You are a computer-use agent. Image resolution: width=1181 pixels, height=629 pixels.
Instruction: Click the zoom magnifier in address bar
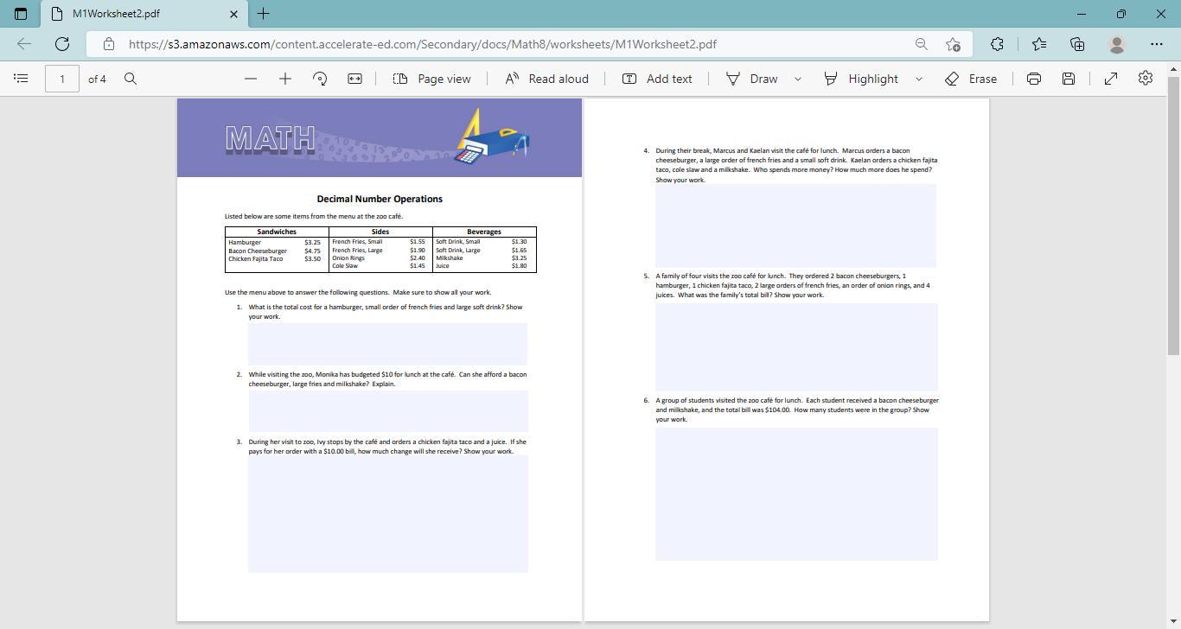pyautogui.click(x=922, y=44)
